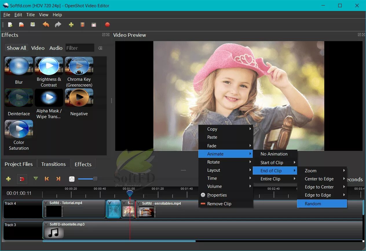
Task: Switch to the Transitions tab
Action: coord(54,164)
